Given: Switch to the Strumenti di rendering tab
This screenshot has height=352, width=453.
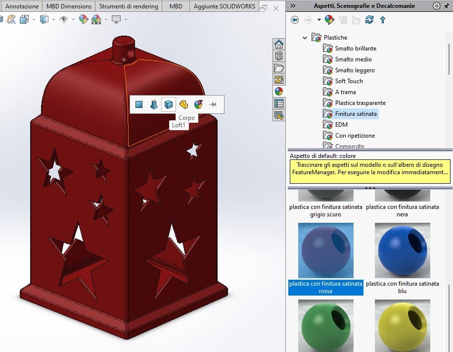Looking at the screenshot, I should pos(130,6).
